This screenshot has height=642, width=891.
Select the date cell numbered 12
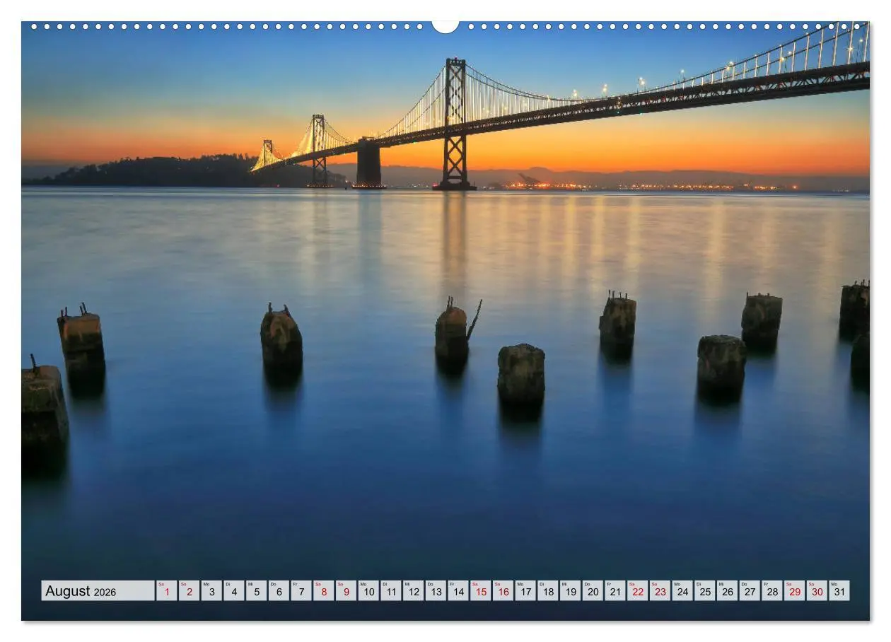(413, 591)
